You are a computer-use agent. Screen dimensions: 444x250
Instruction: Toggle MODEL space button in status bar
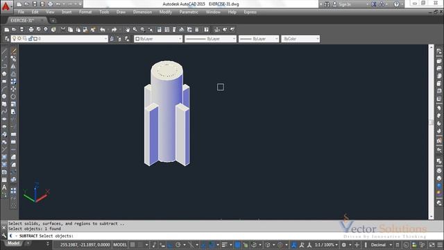pyautogui.click(x=120, y=244)
